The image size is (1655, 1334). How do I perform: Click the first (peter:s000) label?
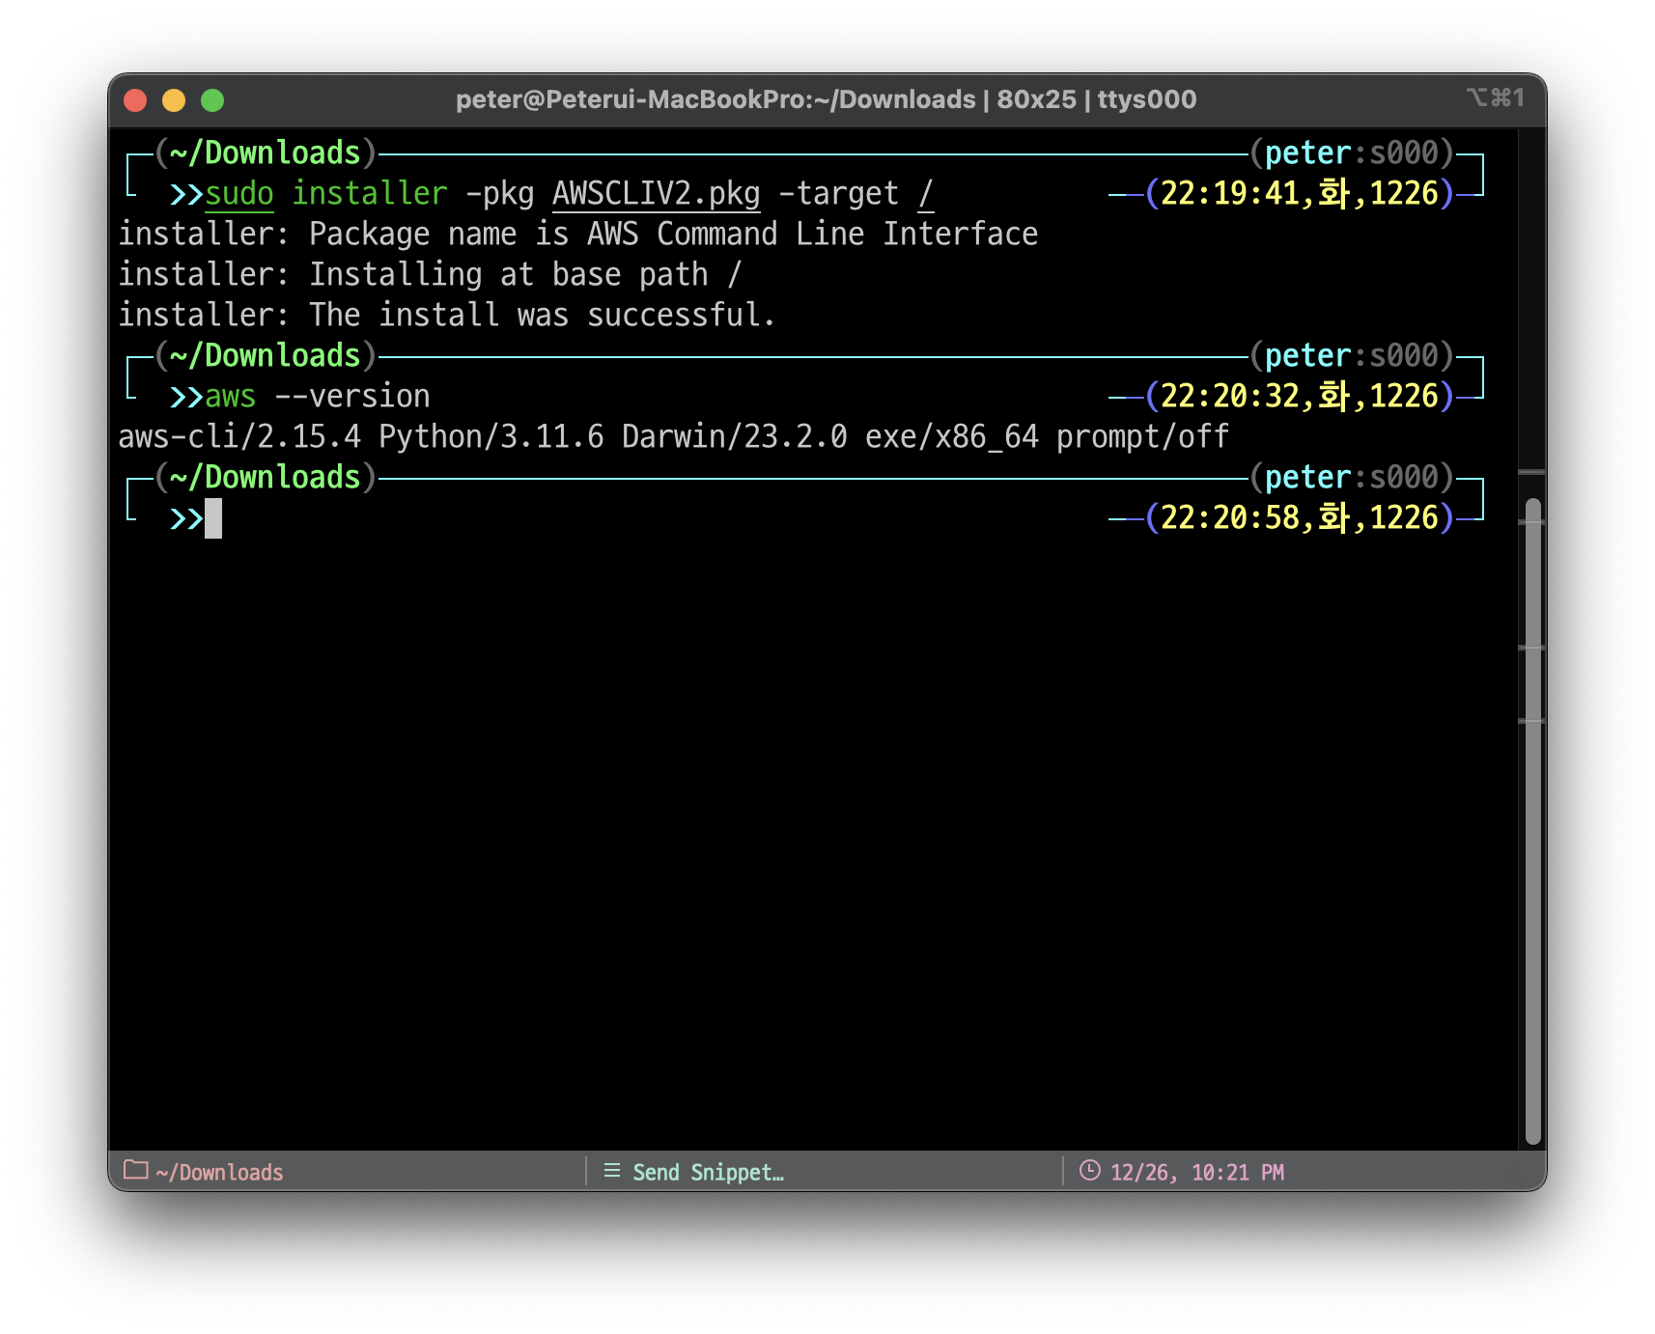pos(1352,153)
